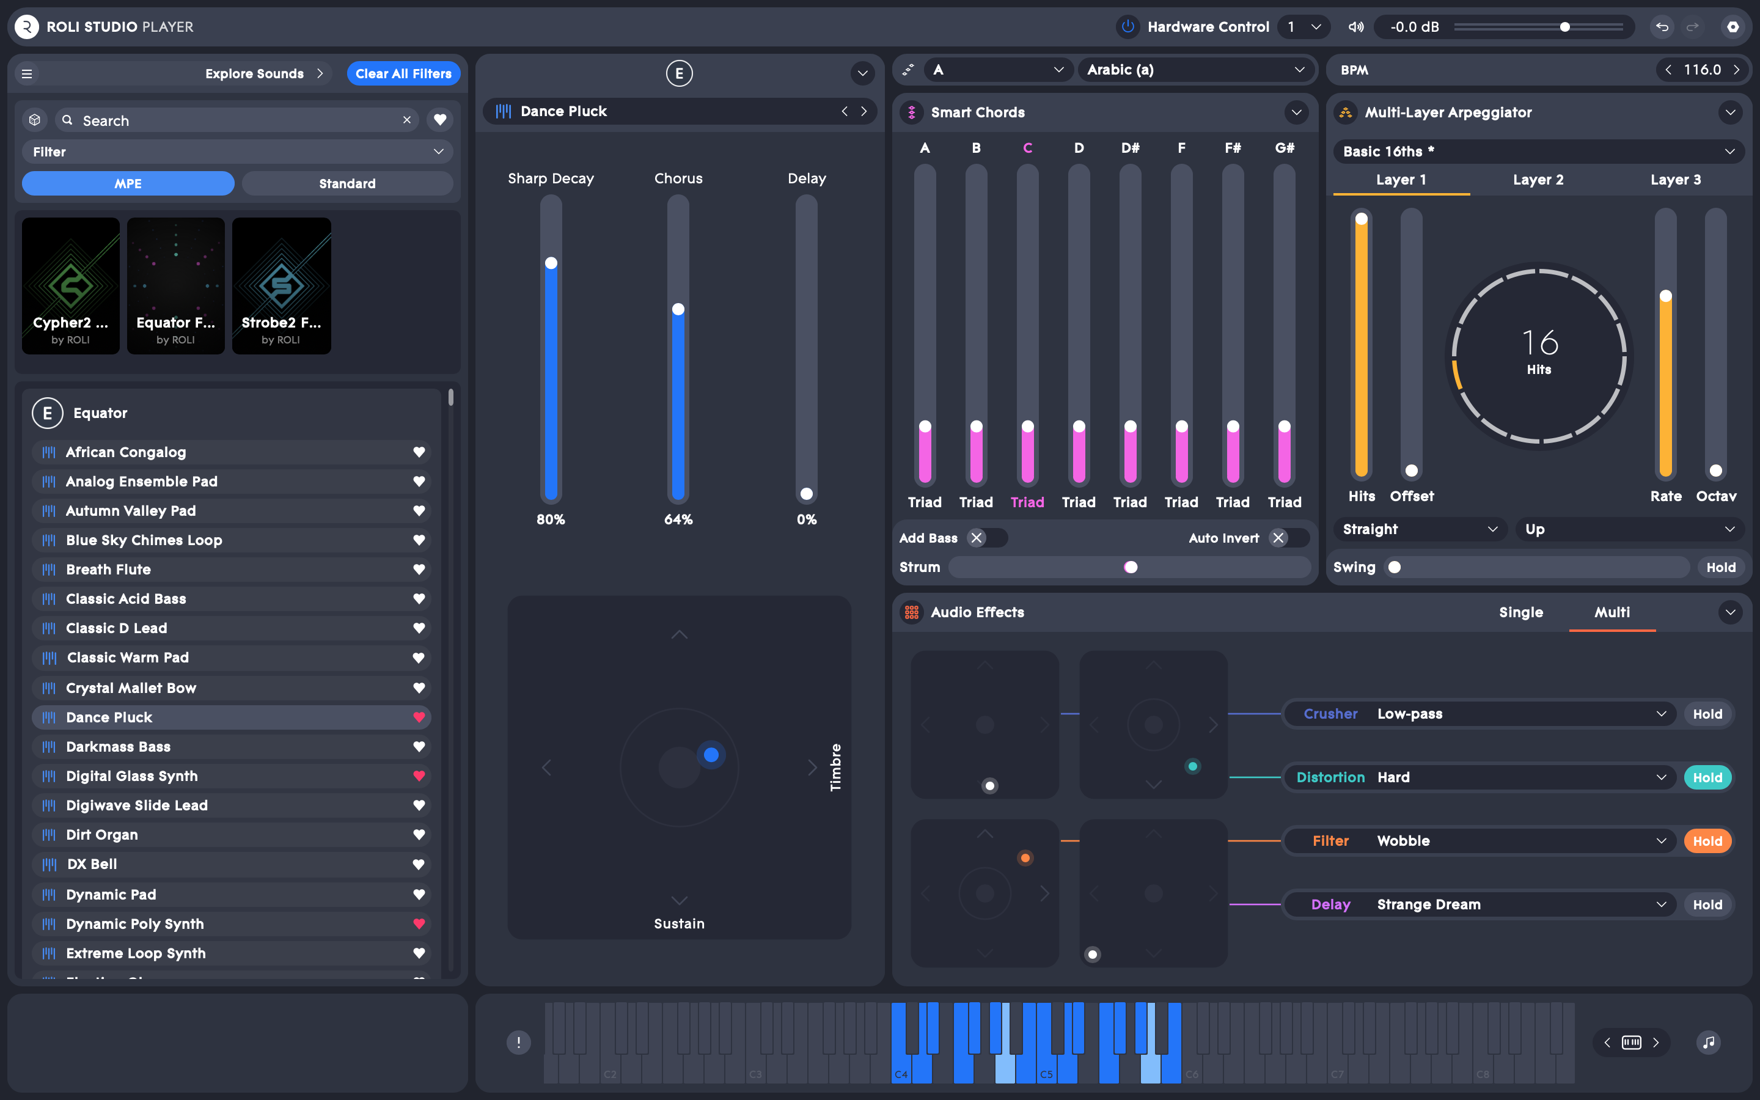Open the Arabic (a) scale dropdown
The width and height of the screenshot is (1760, 1100).
tap(1195, 70)
